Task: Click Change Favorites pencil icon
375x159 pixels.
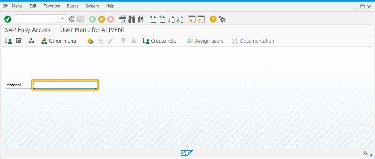Action: tap(111, 41)
